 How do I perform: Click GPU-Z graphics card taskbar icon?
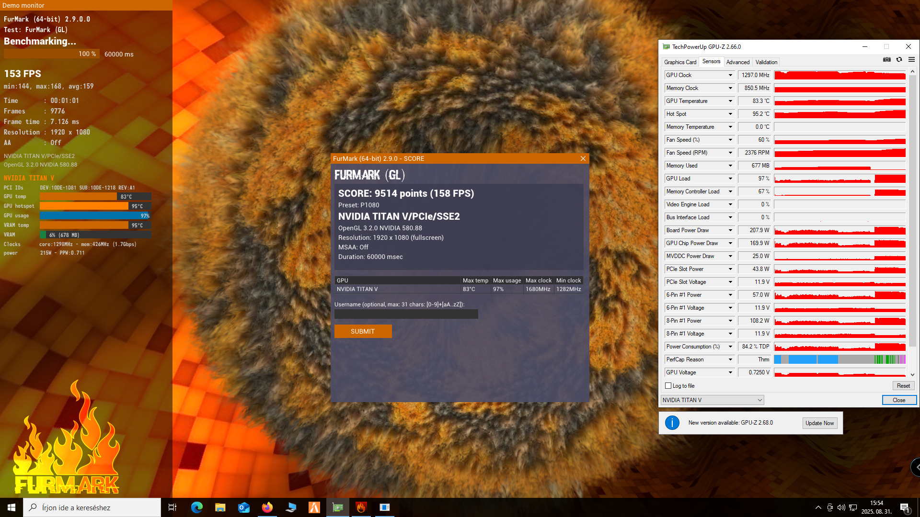click(338, 507)
